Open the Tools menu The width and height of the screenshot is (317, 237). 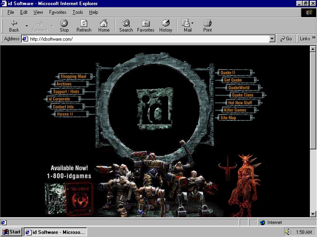pyautogui.click(x=78, y=12)
